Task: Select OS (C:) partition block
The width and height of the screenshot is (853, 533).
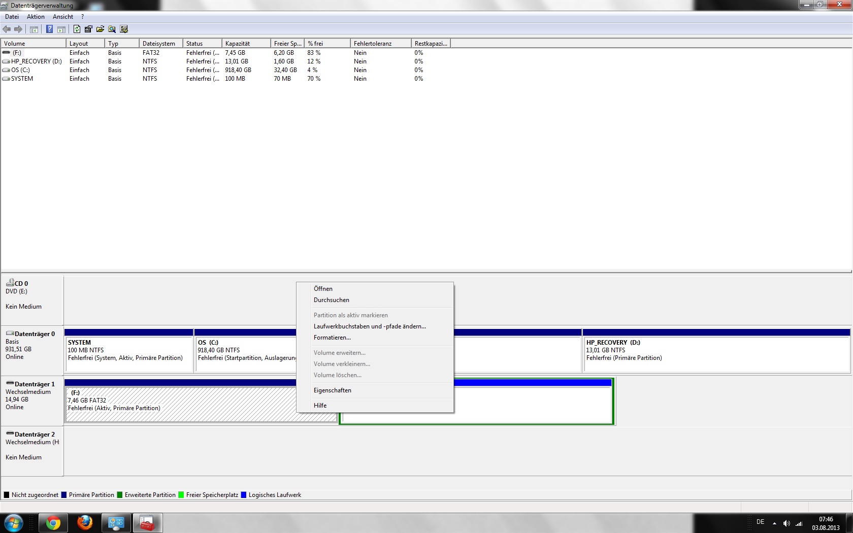Action: click(246, 351)
